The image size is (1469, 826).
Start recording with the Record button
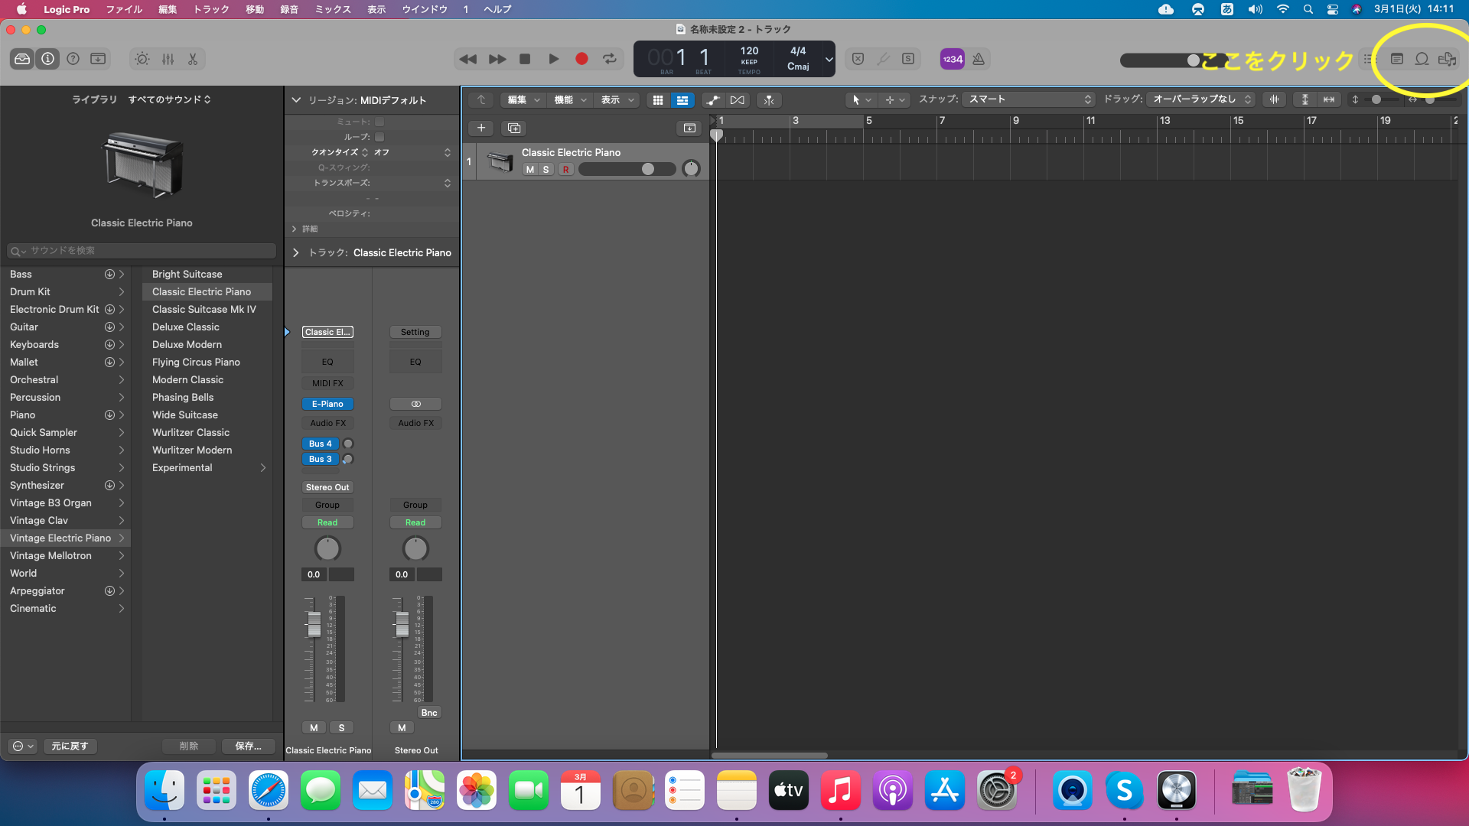click(581, 59)
